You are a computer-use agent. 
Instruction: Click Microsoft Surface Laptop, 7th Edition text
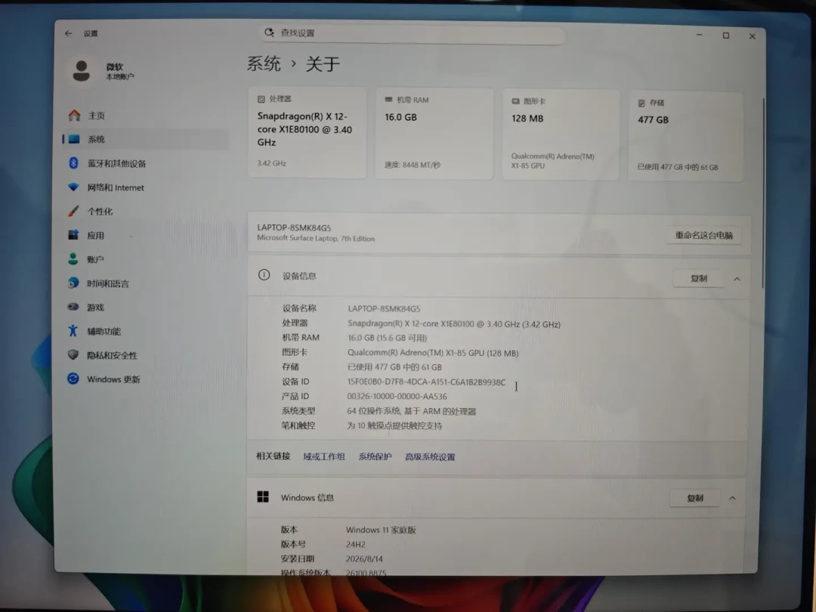click(x=316, y=238)
